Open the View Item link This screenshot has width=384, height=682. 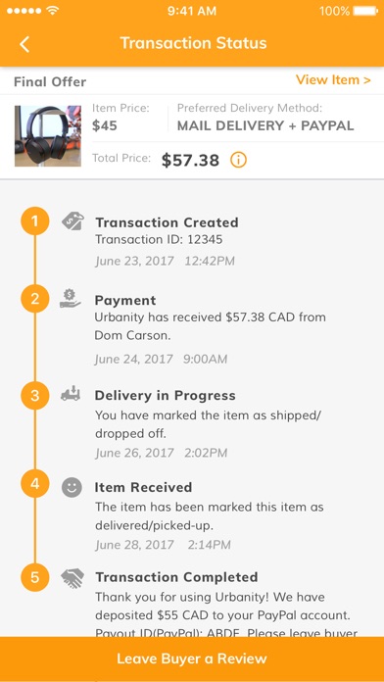click(x=333, y=80)
